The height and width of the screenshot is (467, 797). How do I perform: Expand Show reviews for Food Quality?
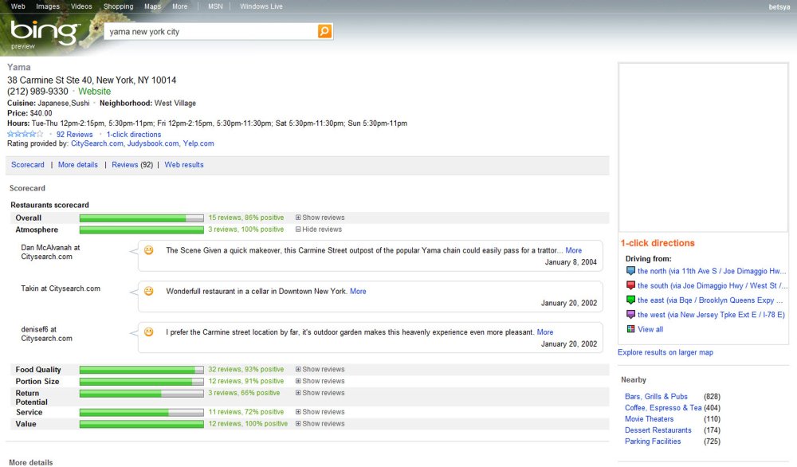tap(320, 370)
